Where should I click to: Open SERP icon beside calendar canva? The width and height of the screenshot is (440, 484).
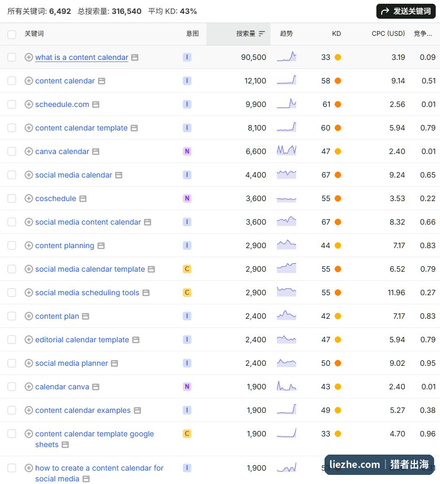click(x=96, y=387)
